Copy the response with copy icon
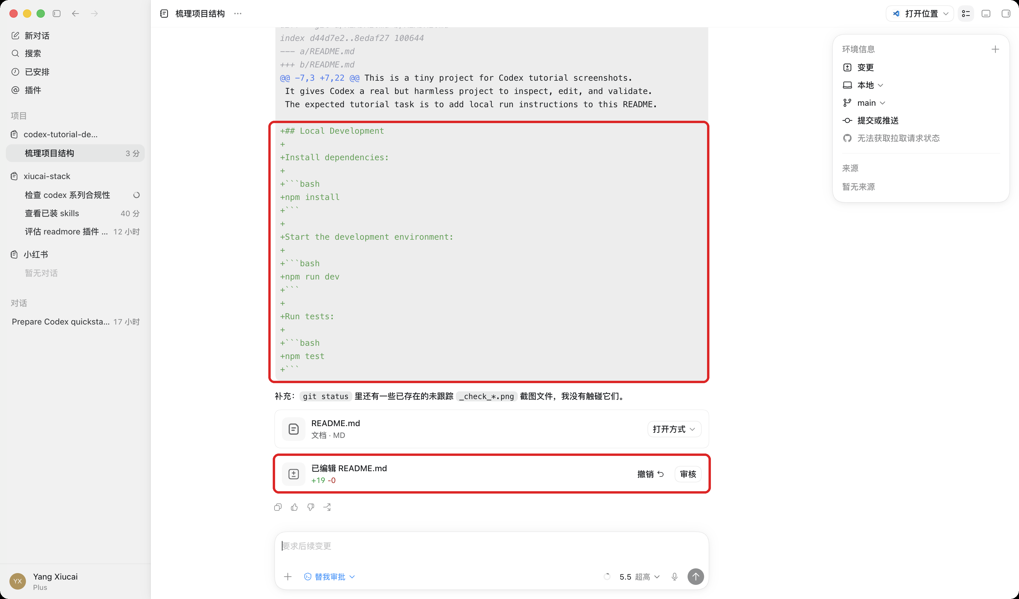Viewport: 1019px width, 599px height. click(x=278, y=507)
